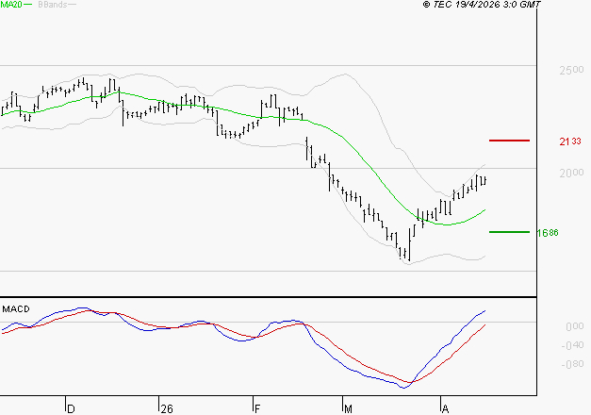
Task: Click the F month marker on time axis
Action: tap(257, 409)
